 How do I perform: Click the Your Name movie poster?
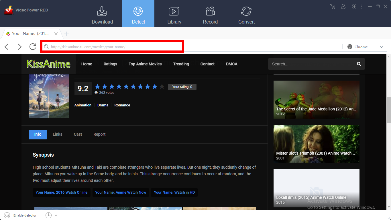49,96
